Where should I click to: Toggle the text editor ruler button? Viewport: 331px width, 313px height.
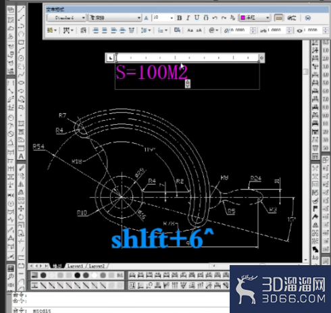click(278, 18)
